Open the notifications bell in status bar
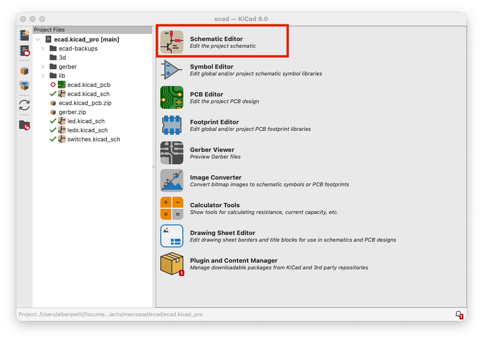This screenshot has height=341, width=483. coord(458,314)
